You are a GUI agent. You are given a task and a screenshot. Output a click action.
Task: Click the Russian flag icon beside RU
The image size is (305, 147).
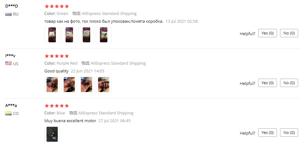click(8, 14)
